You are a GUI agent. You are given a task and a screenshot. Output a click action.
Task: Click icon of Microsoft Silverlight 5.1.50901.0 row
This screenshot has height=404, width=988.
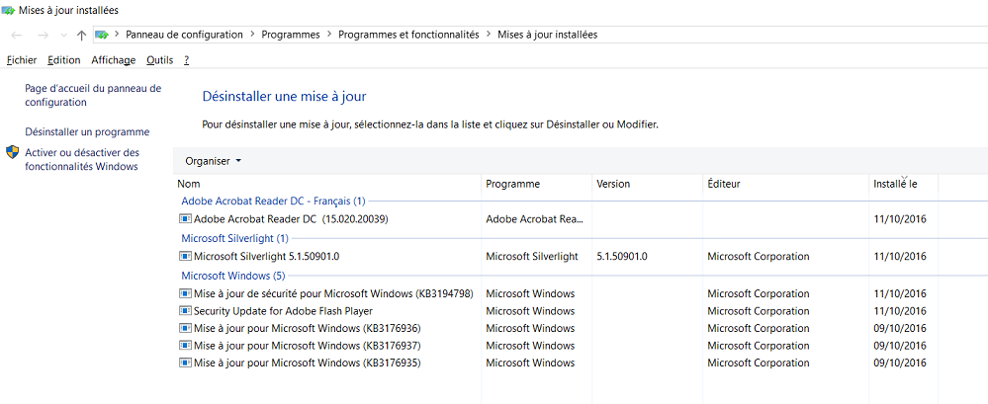pos(185,256)
